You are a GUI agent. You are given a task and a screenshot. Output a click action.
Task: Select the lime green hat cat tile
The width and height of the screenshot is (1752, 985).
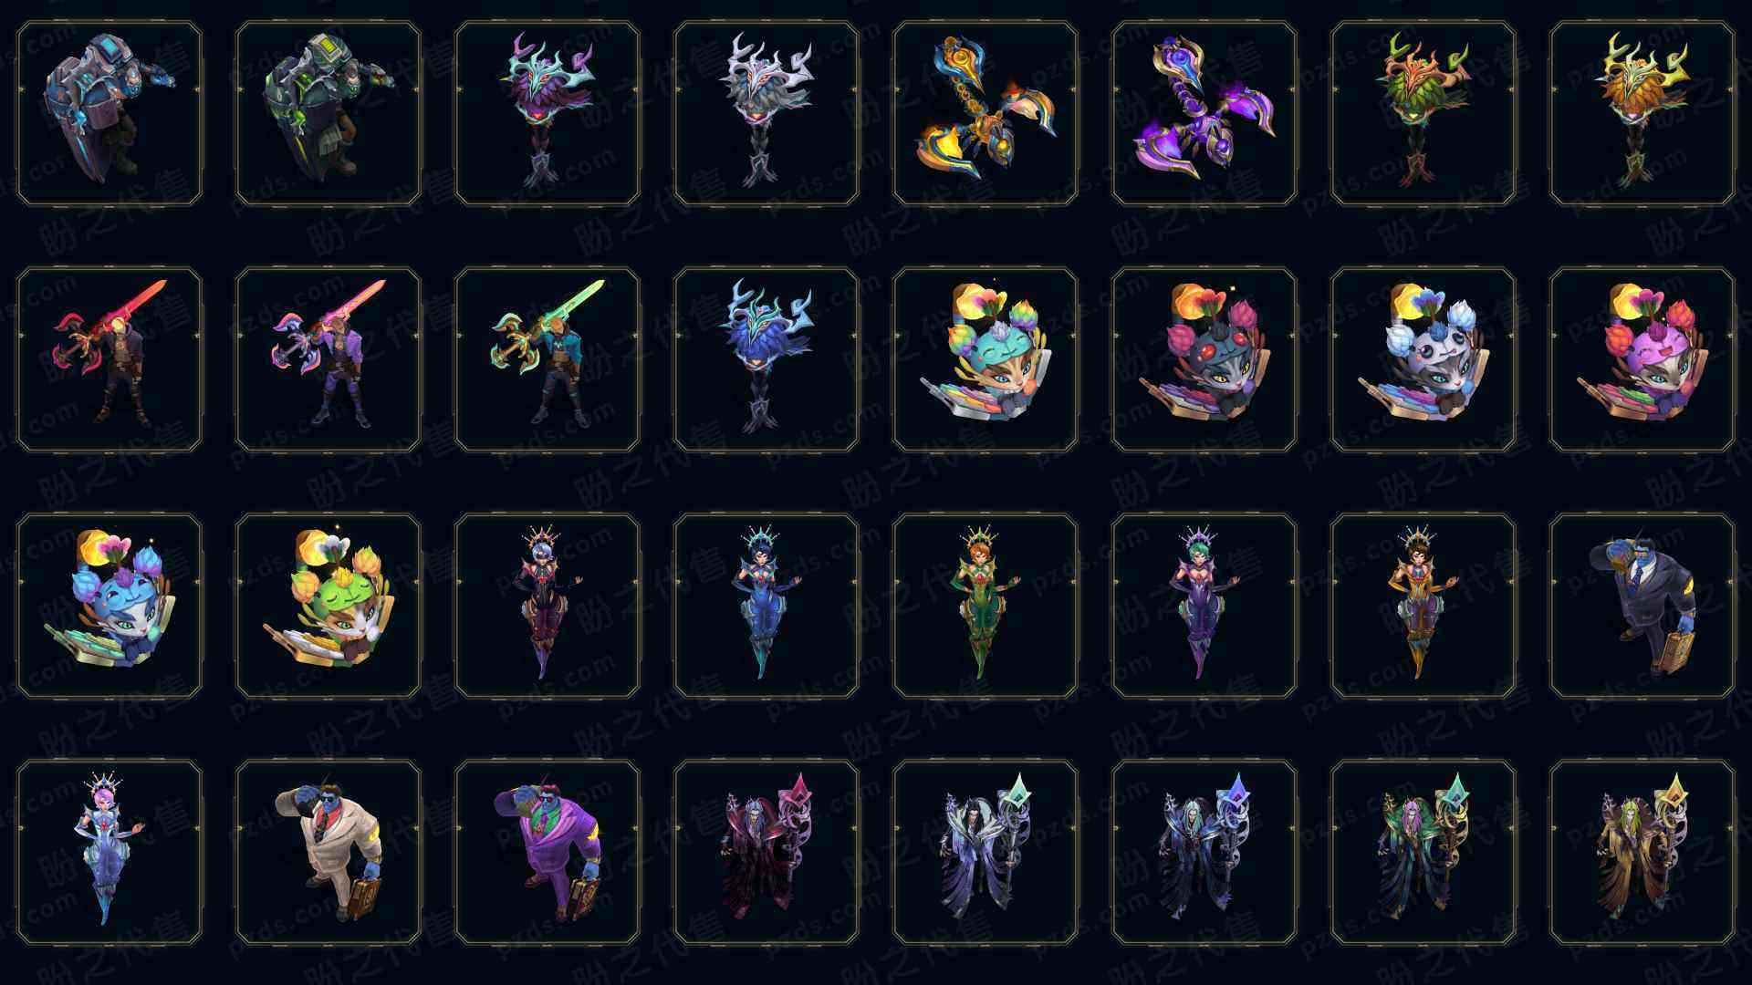click(328, 606)
